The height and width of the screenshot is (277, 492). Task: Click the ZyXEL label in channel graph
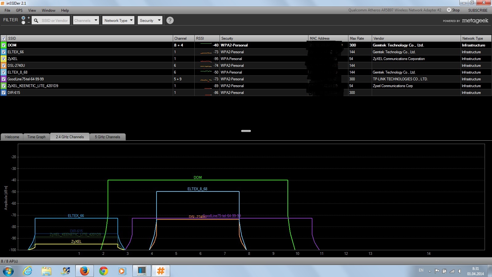76,242
